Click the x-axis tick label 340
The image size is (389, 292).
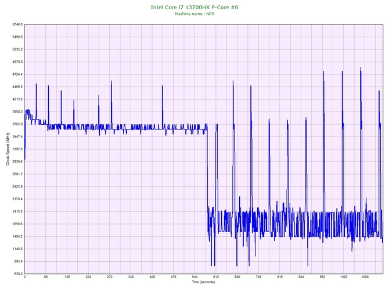pyautogui.click(x=131, y=277)
